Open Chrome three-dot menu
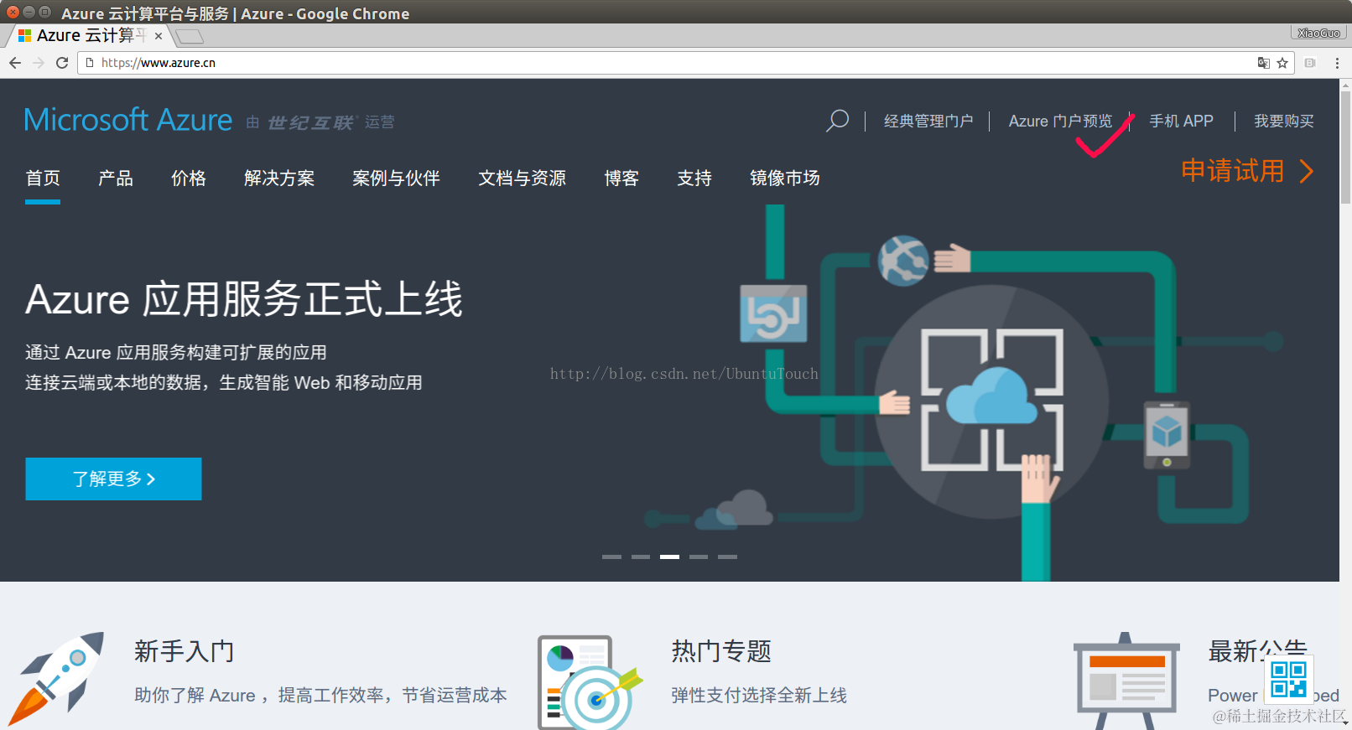Screen dimensions: 1352x730 [x=1337, y=63]
